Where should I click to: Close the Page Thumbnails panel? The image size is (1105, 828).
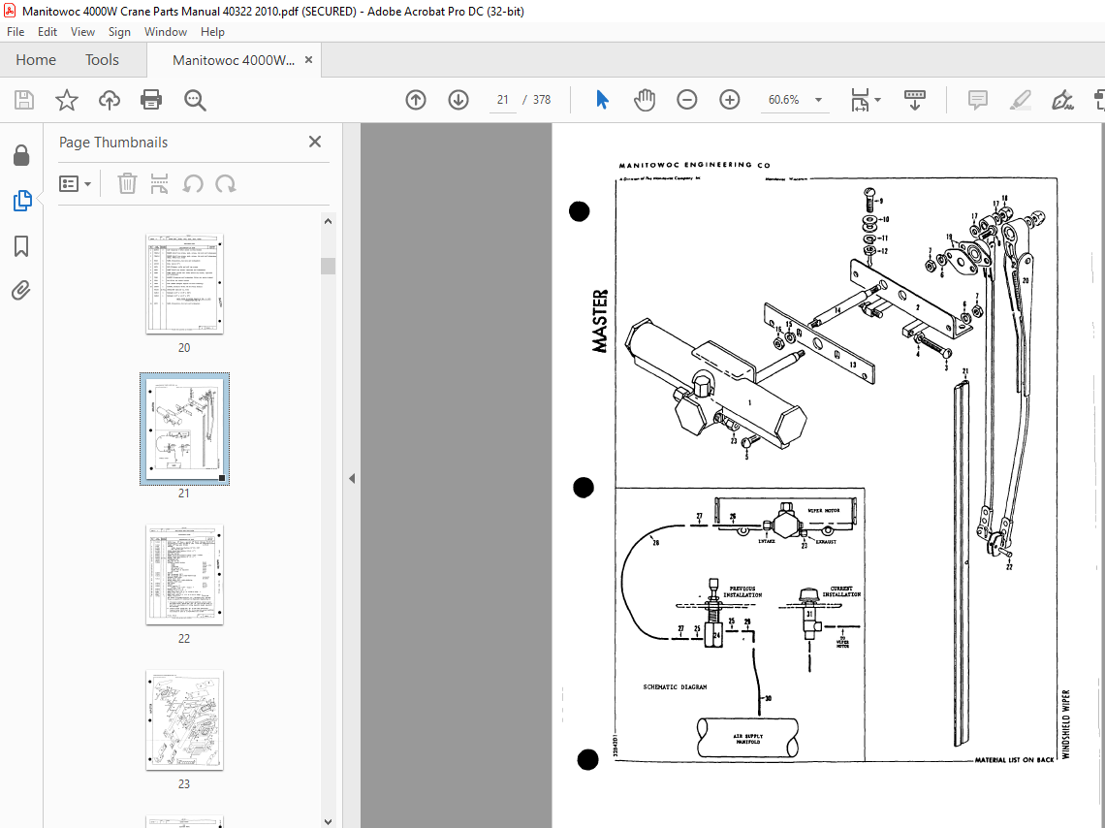(315, 142)
